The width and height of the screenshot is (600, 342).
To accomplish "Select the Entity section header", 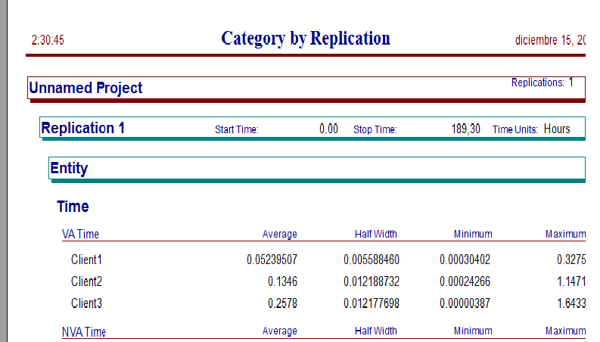I will coord(69,168).
